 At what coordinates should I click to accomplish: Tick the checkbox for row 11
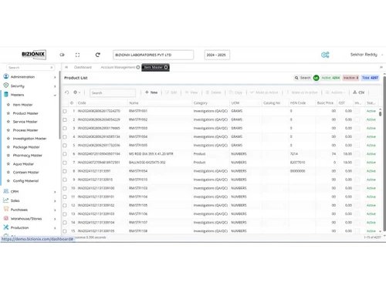click(x=65, y=197)
